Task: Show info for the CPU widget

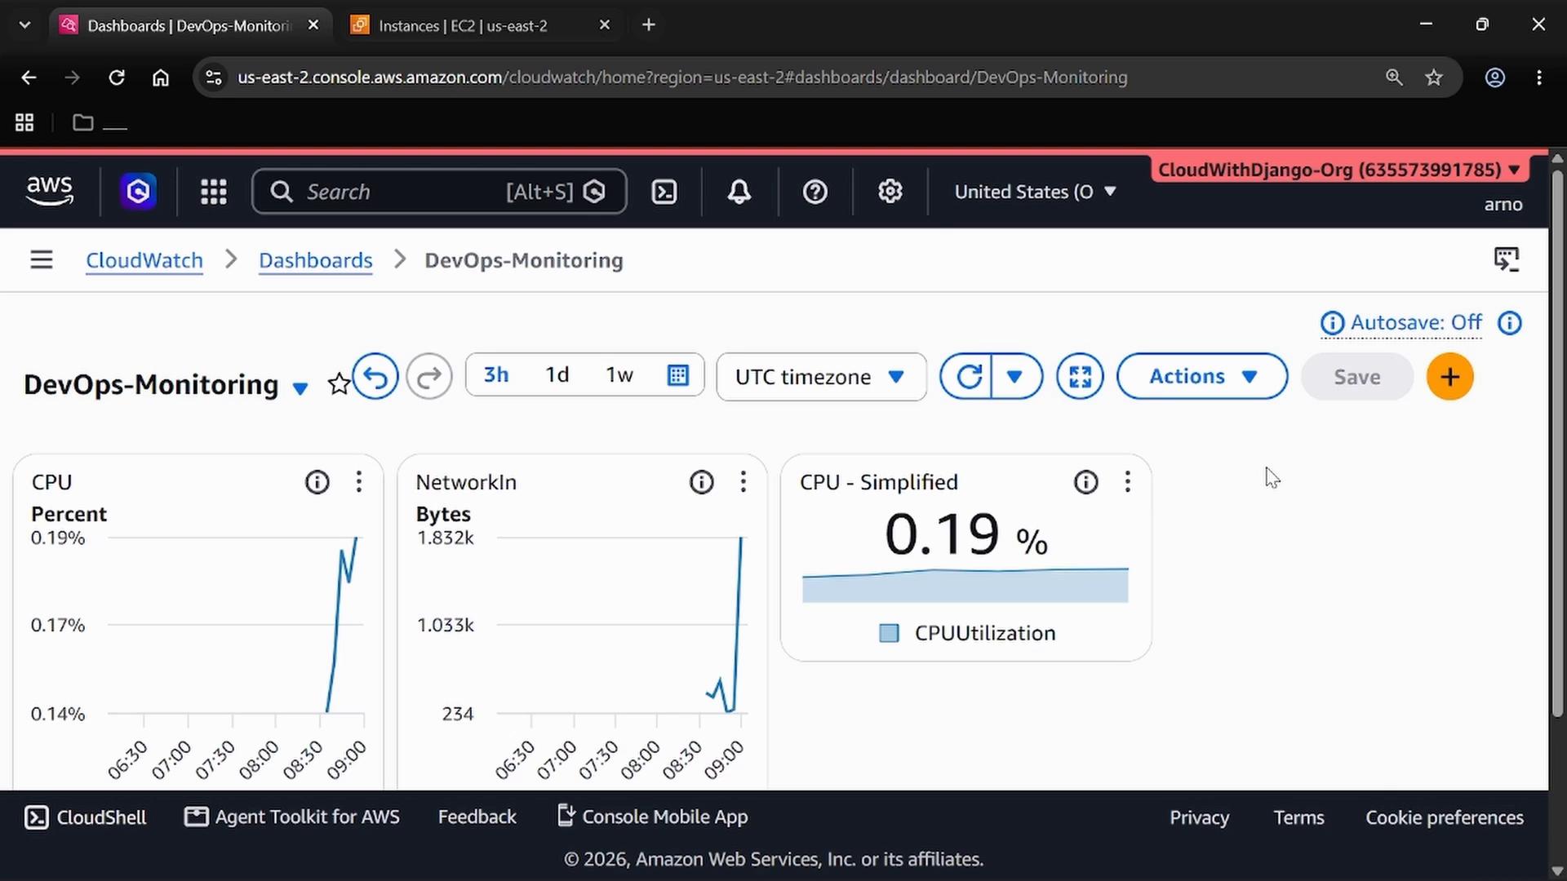Action: tap(317, 482)
